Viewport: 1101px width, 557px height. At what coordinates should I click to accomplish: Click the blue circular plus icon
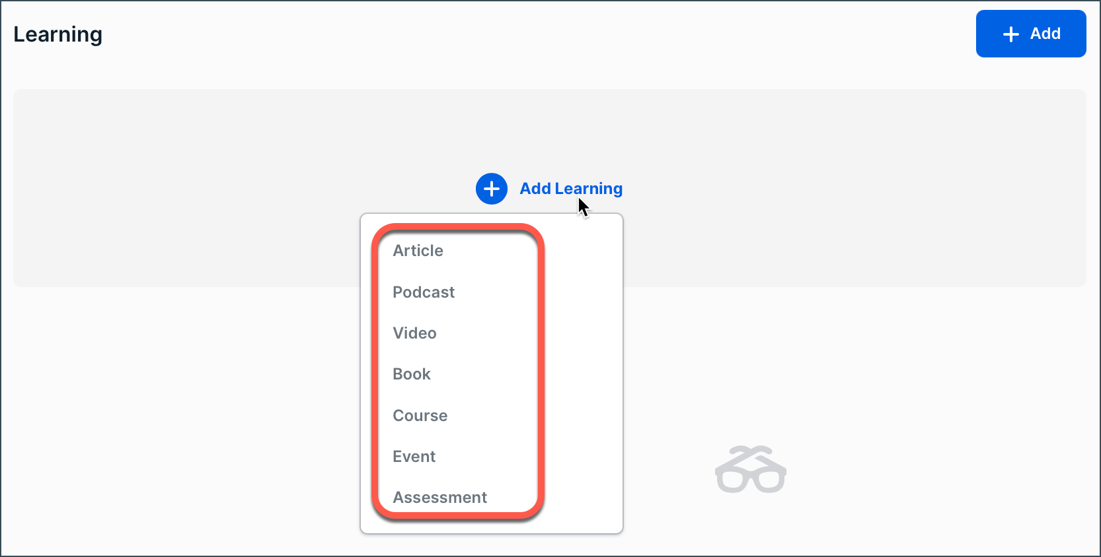coord(492,189)
